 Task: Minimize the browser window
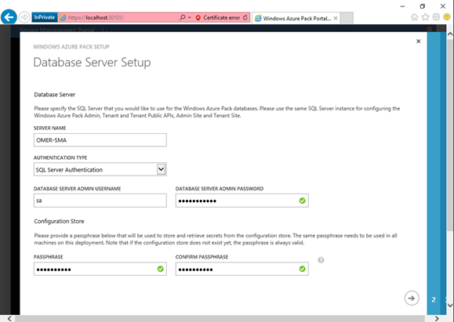402,6
